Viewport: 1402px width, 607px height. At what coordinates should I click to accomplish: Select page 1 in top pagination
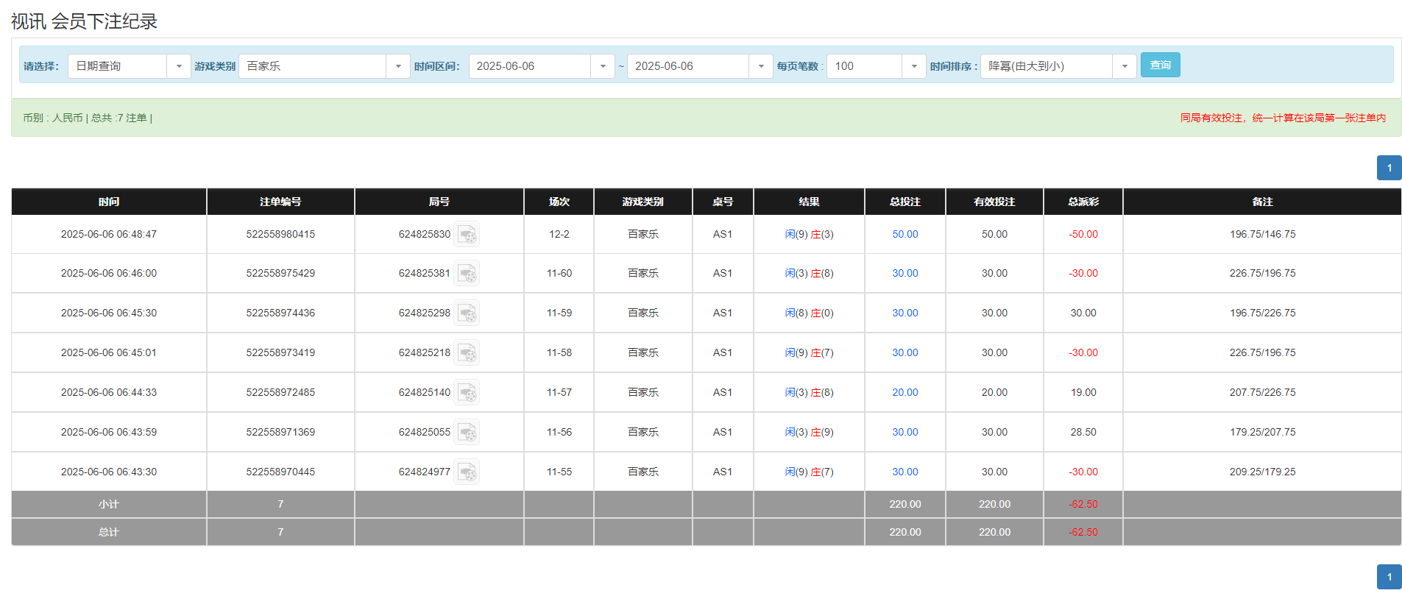[x=1389, y=168]
